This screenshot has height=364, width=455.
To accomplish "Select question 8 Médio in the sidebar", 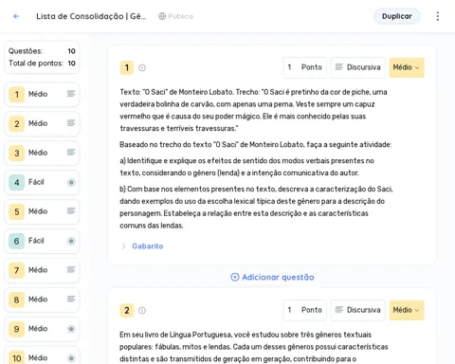I will click(42, 300).
